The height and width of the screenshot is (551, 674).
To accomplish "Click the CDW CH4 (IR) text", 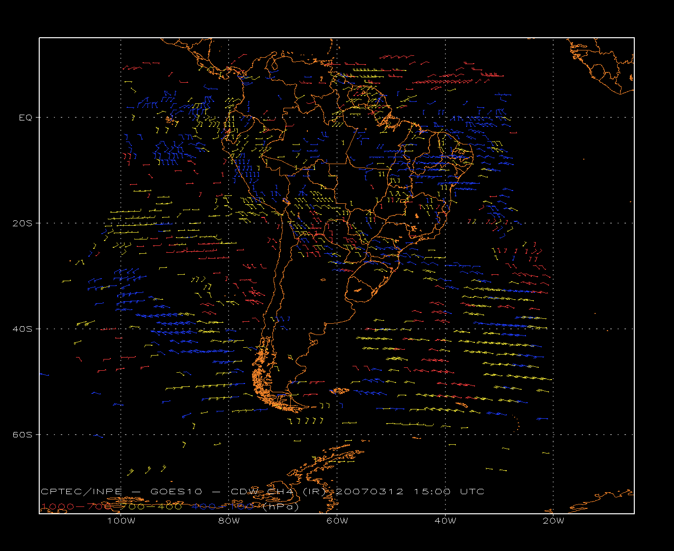I will click(x=278, y=491).
